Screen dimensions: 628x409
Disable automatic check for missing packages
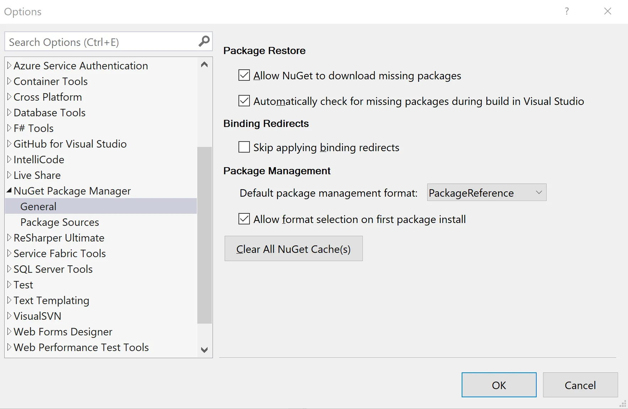coord(244,101)
